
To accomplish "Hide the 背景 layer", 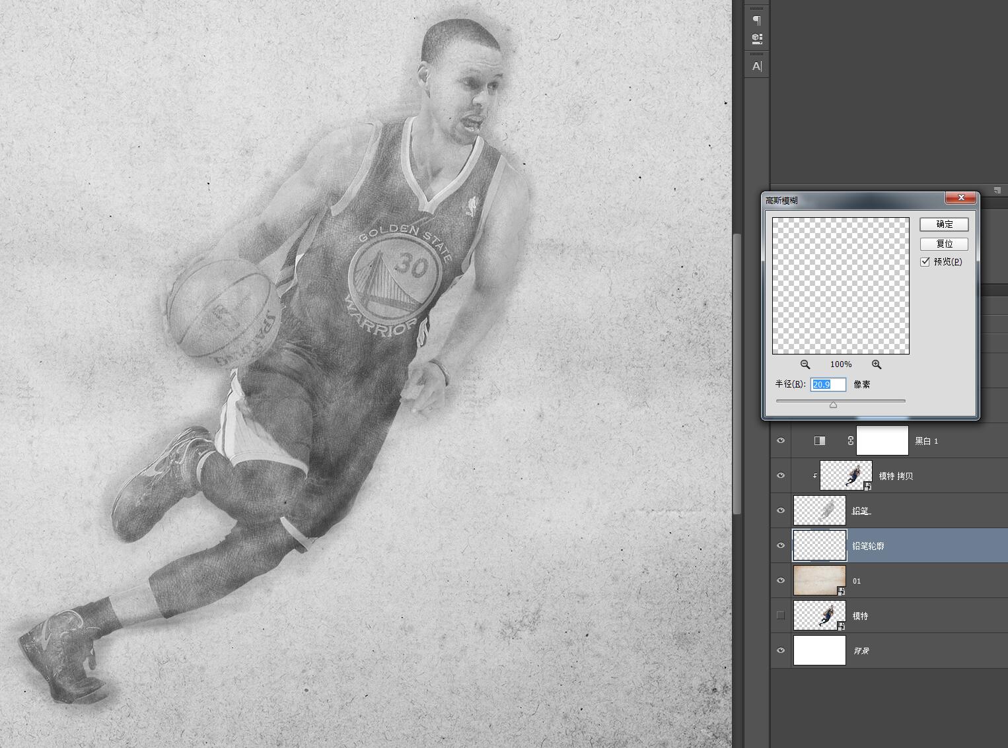I will click(x=781, y=650).
